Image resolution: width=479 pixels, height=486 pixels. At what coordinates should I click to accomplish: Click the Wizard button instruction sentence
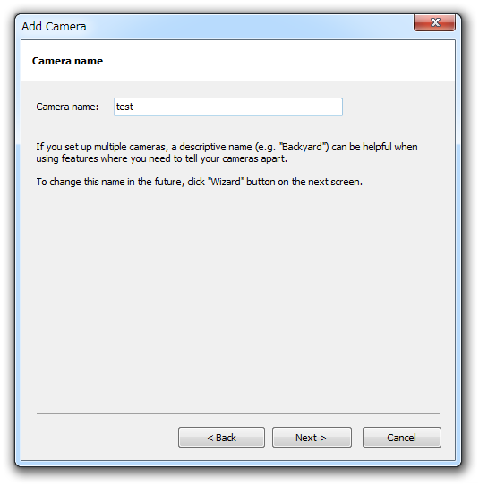[199, 182]
